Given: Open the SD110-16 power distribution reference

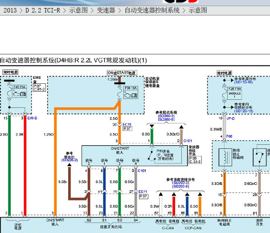Looking at the screenshot, I should click(x=243, y=82).
